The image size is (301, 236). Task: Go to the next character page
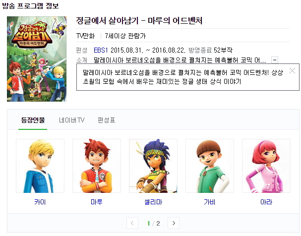174,223
